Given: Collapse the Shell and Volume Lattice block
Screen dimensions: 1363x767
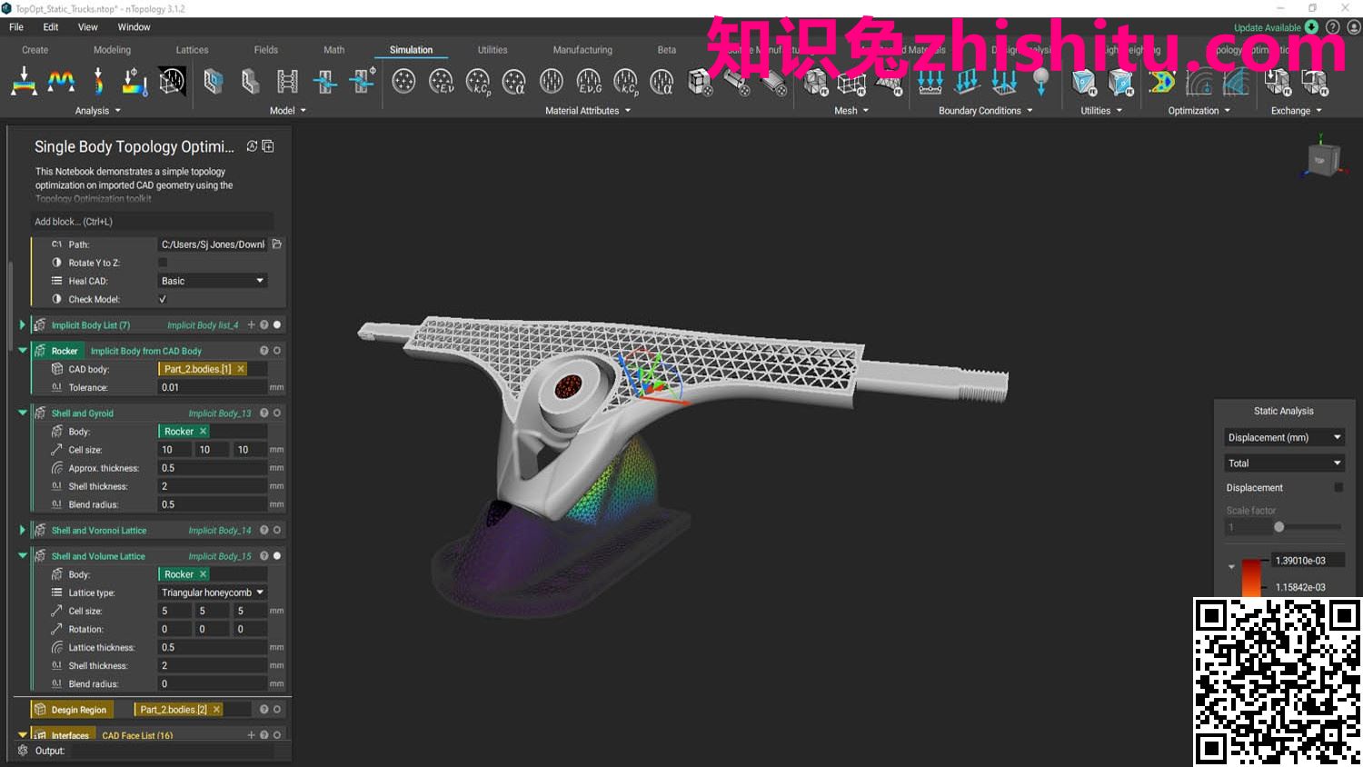Looking at the screenshot, I should tap(23, 555).
